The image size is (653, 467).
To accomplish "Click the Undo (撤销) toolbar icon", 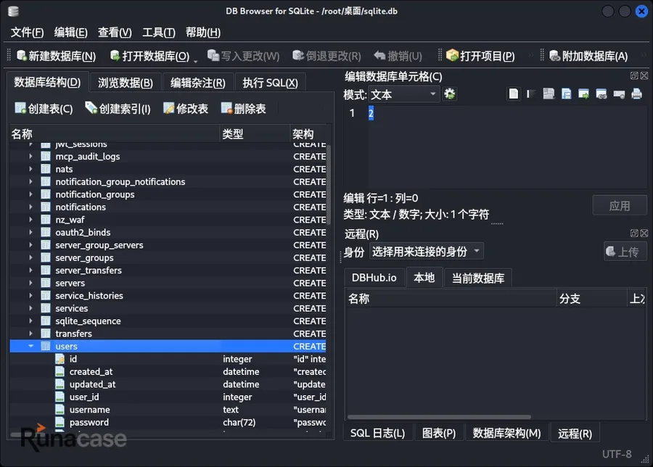I will (379, 55).
